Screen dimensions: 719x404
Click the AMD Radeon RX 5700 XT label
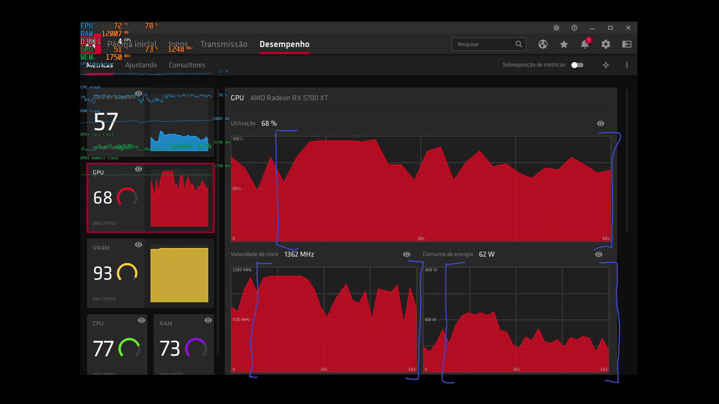pos(289,98)
